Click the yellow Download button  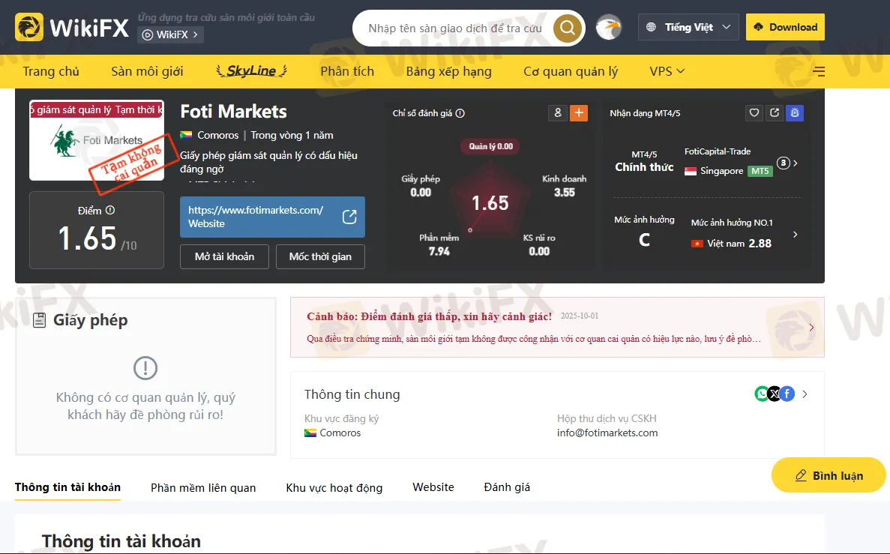785,27
